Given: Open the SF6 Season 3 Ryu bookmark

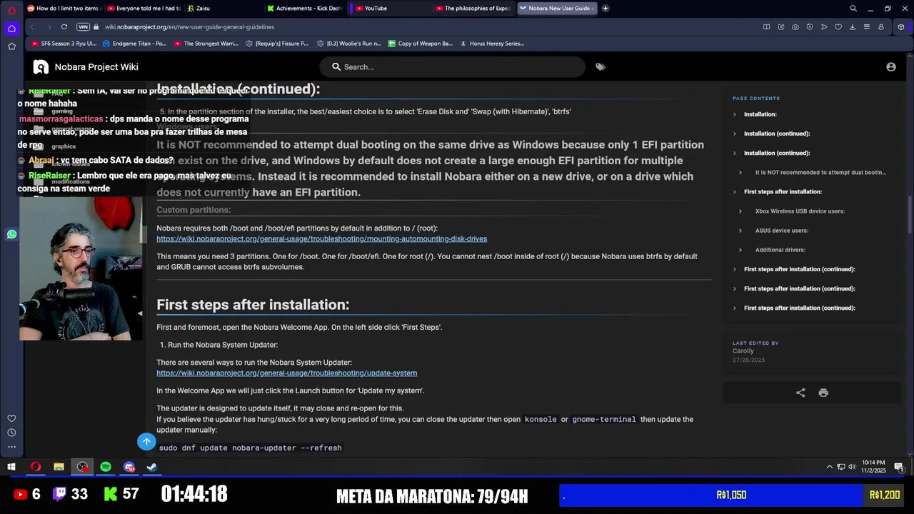Looking at the screenshot, I should pyautogui.click(x=64, y=44).
